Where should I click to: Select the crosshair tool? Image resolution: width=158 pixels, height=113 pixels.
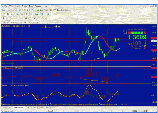click(x=8, y=18)
